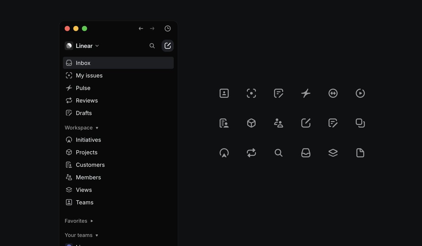Open Projects under Workspace
This screenshot has height=246, width=422.
118,152
